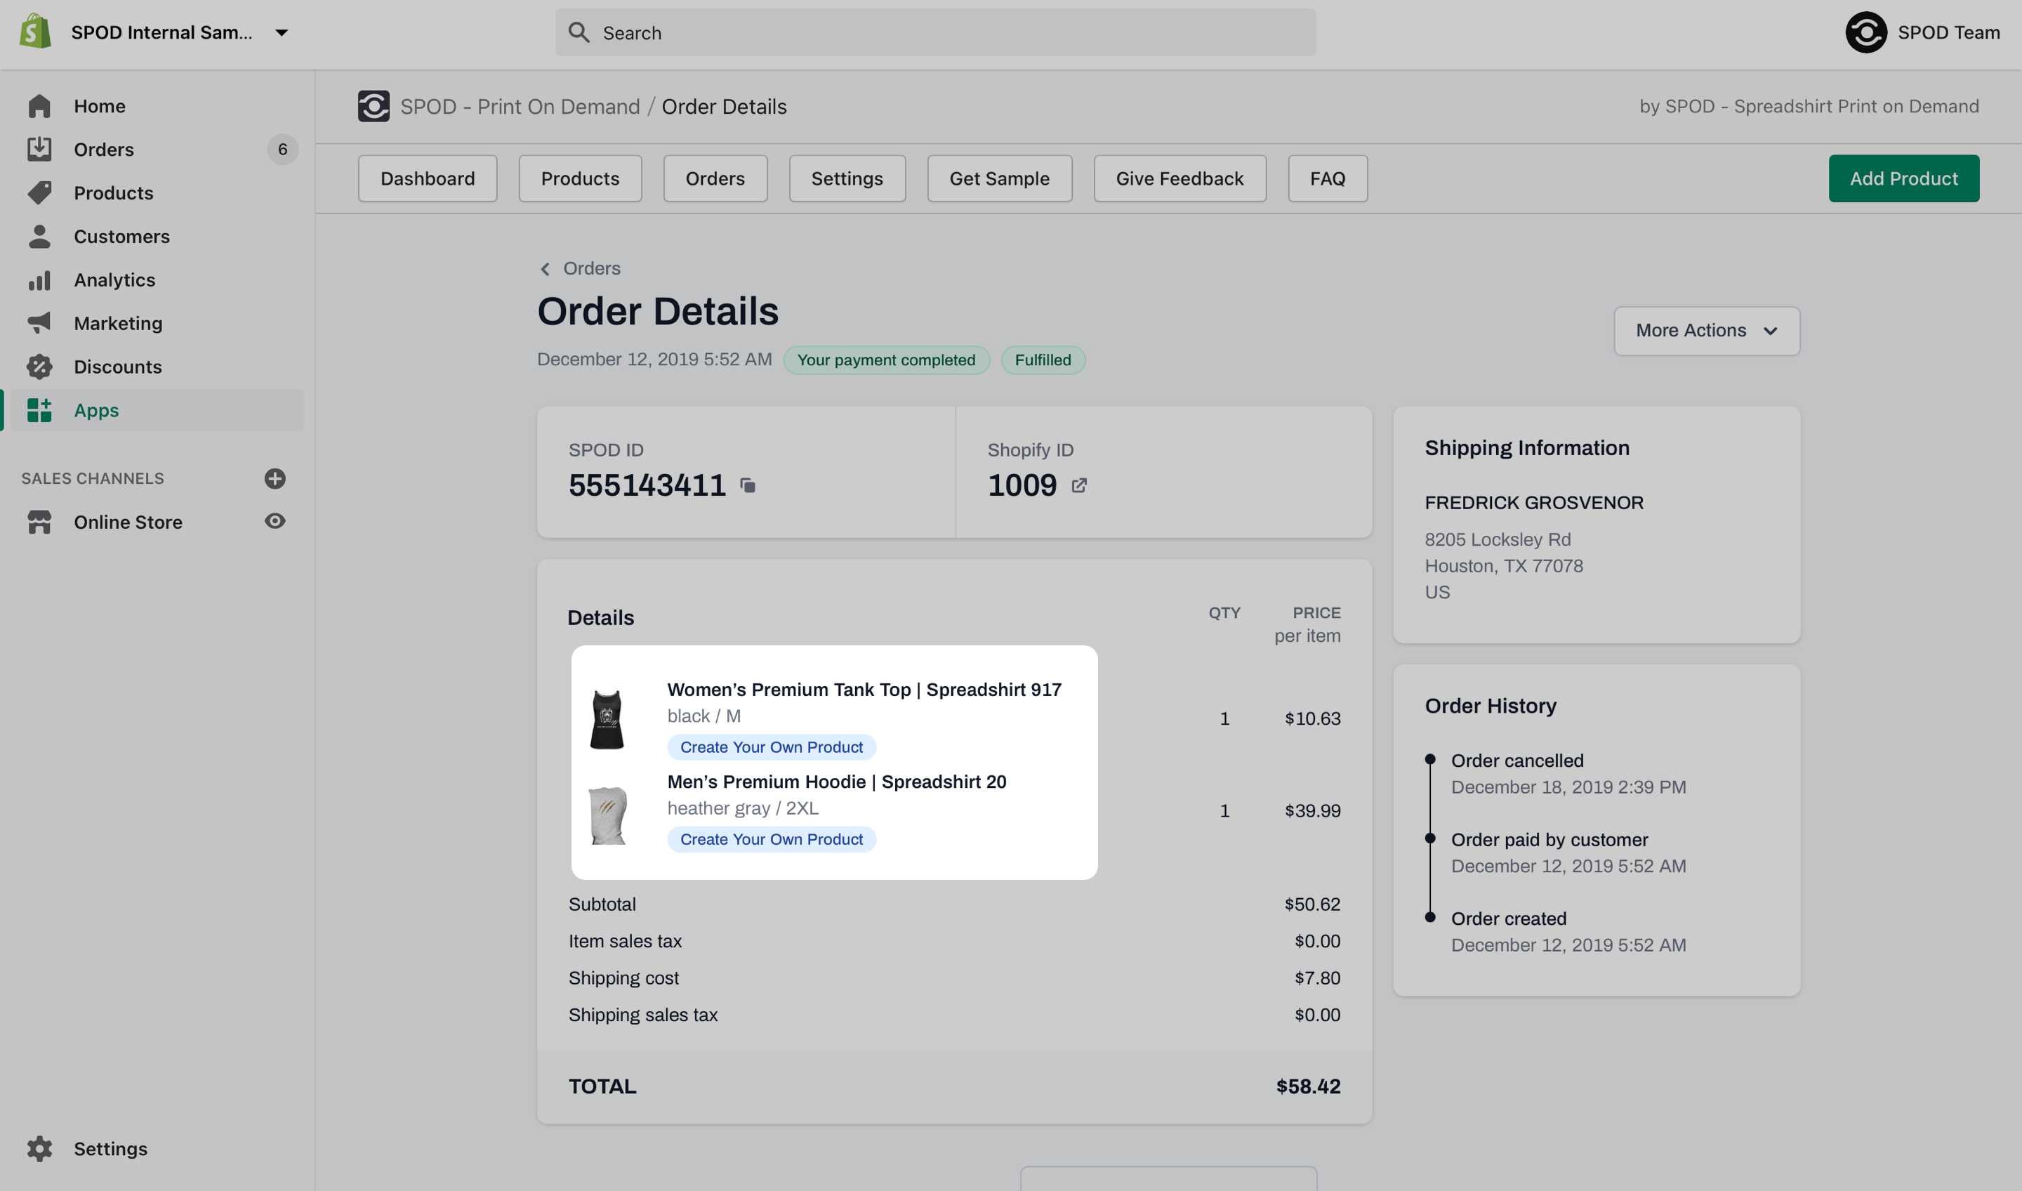This screenshot has height=1191, width=2022.
Task: Switch to the Products tab in the SPOD app
Action: tap(580, 178)
